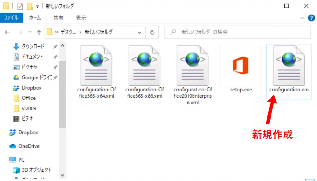Go up one folder level
The height and width of the screenshot is (181, 317).
coord(39,32)
